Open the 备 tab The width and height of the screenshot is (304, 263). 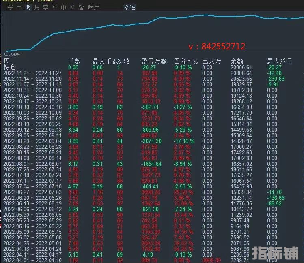(82, 7)
